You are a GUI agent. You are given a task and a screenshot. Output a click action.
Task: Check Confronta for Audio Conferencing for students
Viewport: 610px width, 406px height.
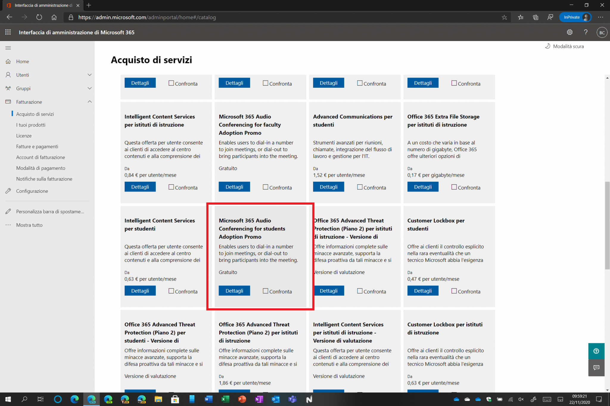click(x=265, y=291)
